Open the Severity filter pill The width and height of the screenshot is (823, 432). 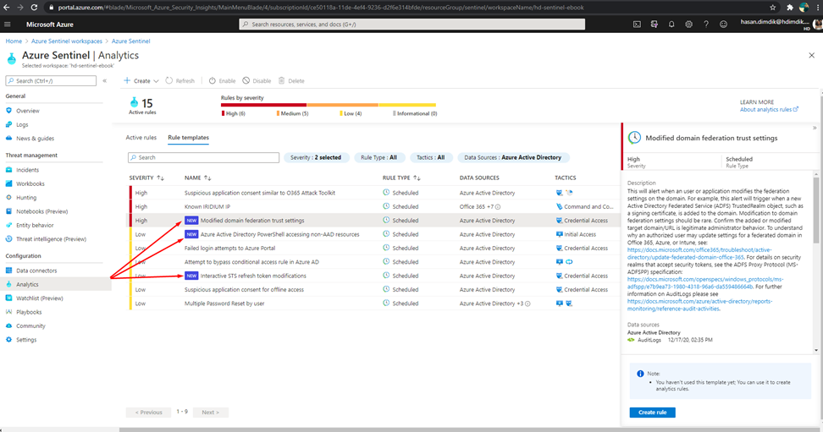316,157
